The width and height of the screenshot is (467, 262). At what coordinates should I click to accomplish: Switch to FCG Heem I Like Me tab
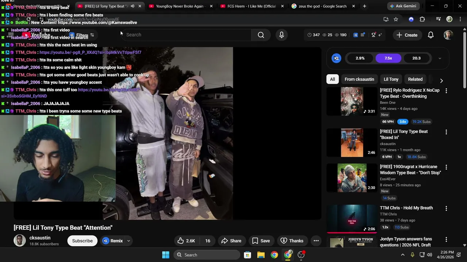(x=252, y=6)
